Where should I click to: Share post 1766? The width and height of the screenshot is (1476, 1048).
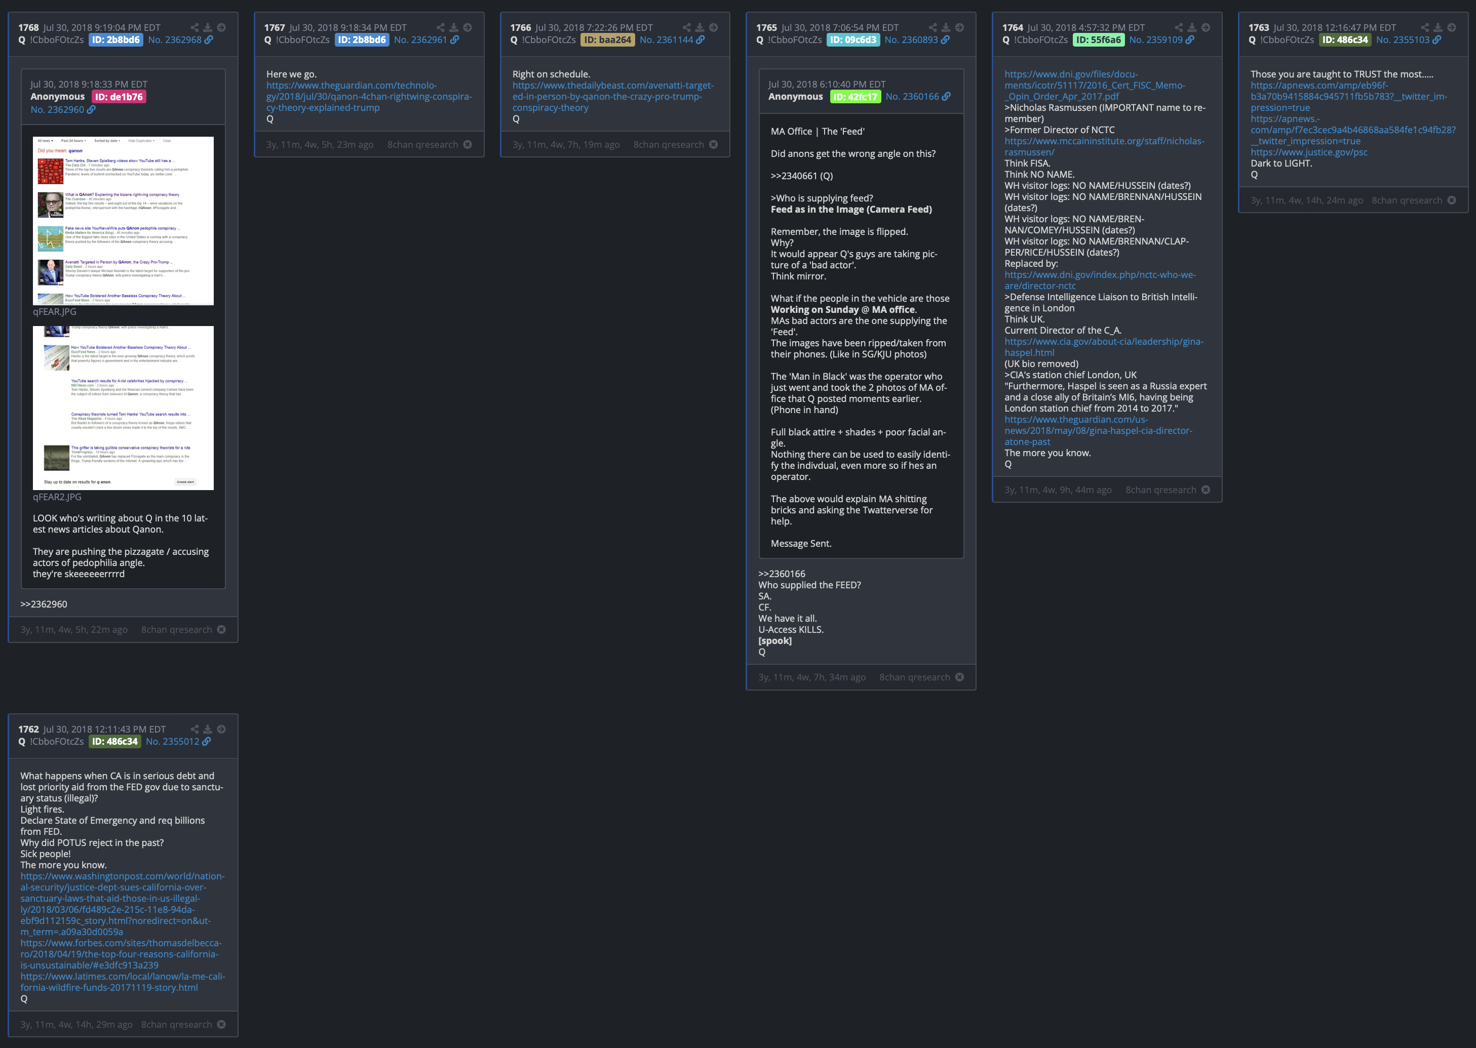pos(686,28)
